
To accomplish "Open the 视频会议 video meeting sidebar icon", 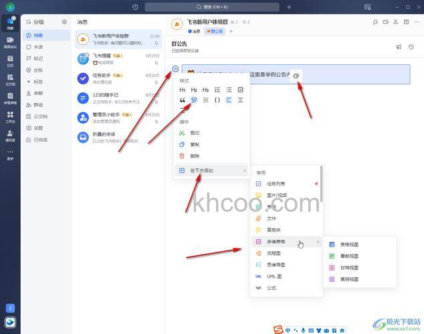I will tap(10, 42).
